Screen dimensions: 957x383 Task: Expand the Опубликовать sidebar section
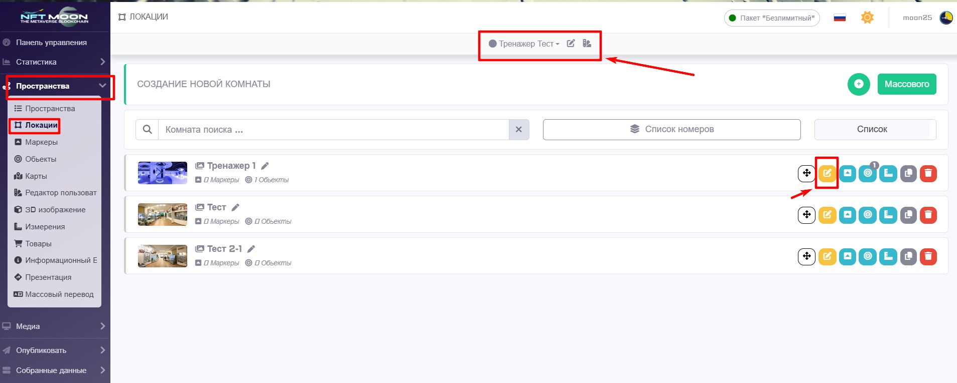[x=55, y=350]
